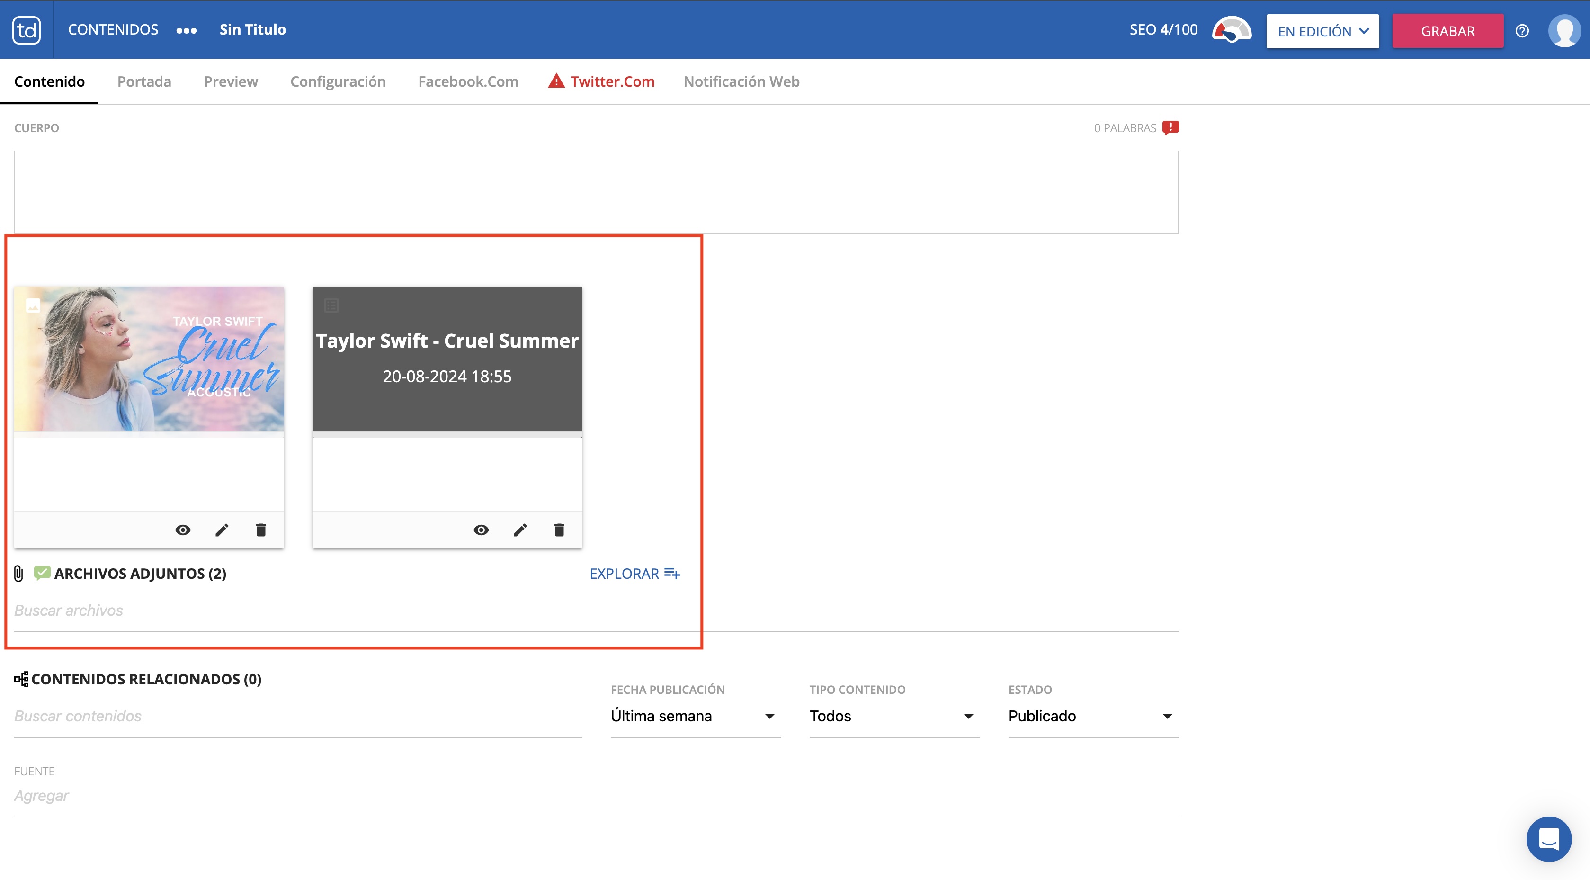The image size is (1590, 880).
Task: Click the EXPLORAR link
Action: click(x=634, y=574)
